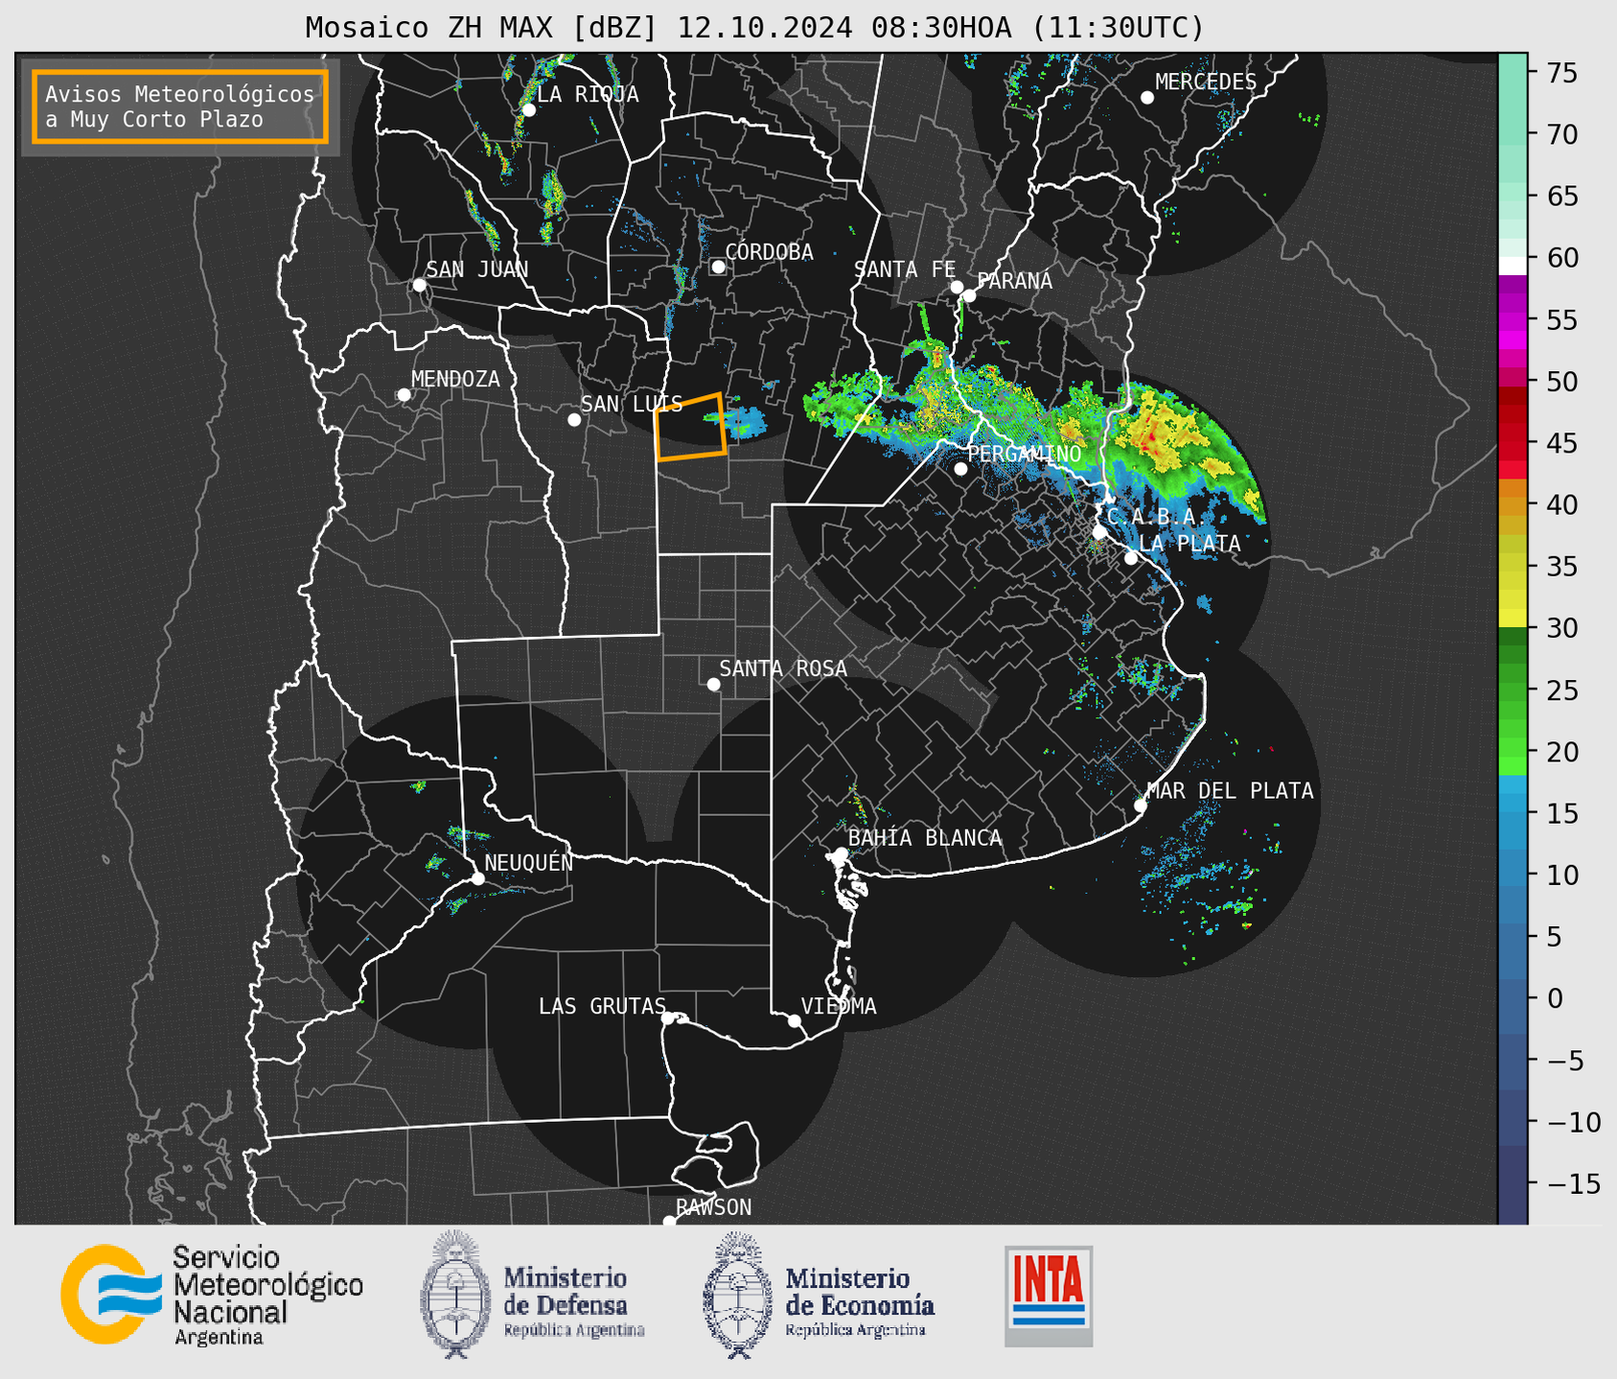The height and width of the screenshot is (1379, 1617).
Task: Click the BAHÍA BLANCA city label
Action: tap(925, 838)
